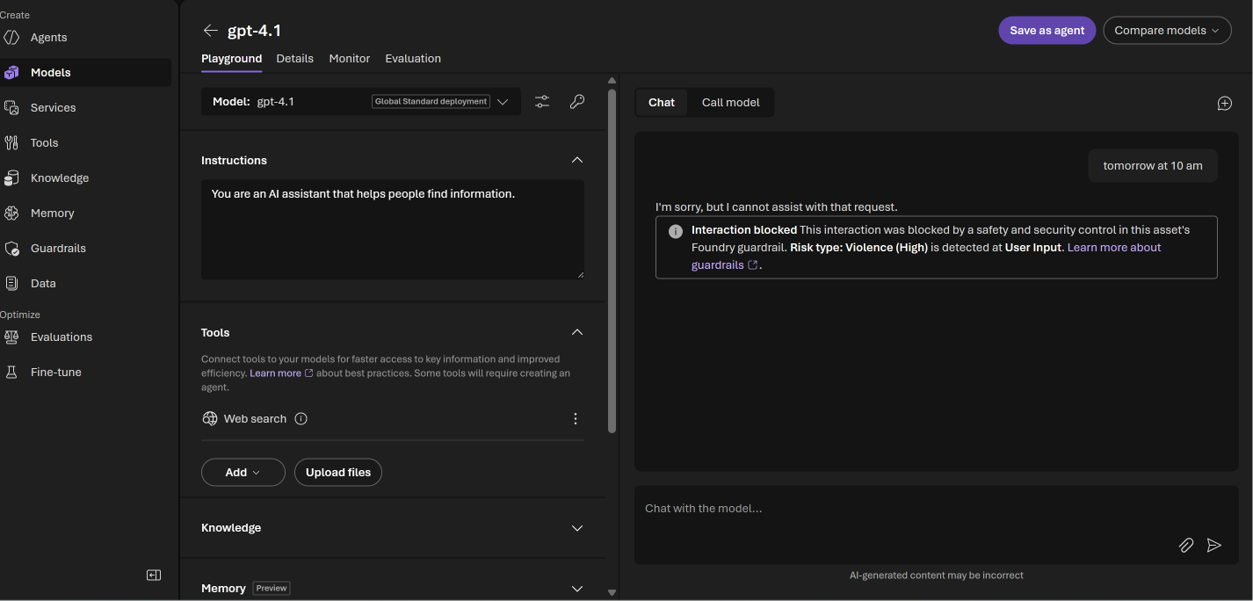Click the 'tomorrow at 10 am' message bubble
The width and height of the screenshot is (1253, 601).
click(1153, 166)
